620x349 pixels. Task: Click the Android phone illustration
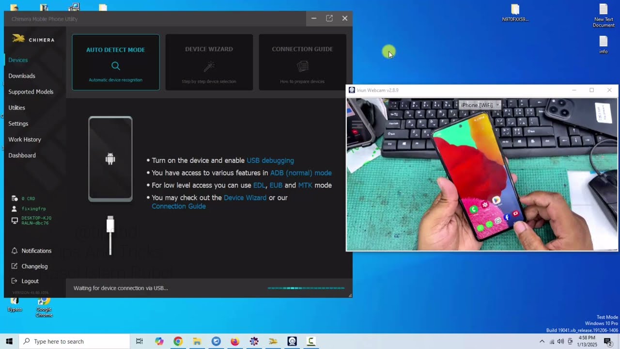[110, 159]
